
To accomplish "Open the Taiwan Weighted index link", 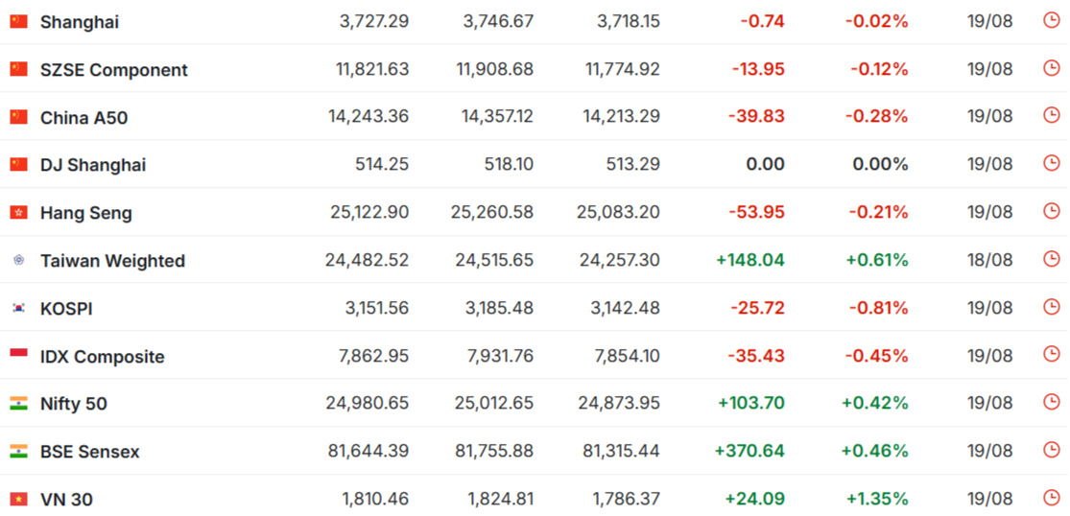I will pyautogui.click(x=112, y=260).
